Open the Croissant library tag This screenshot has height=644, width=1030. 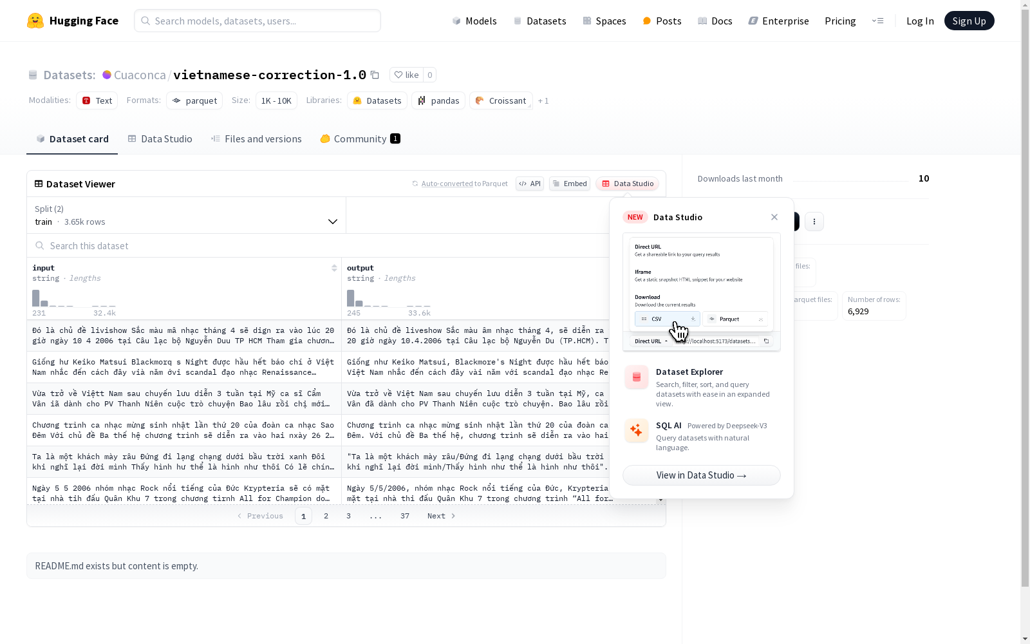[x=501, y=100]
